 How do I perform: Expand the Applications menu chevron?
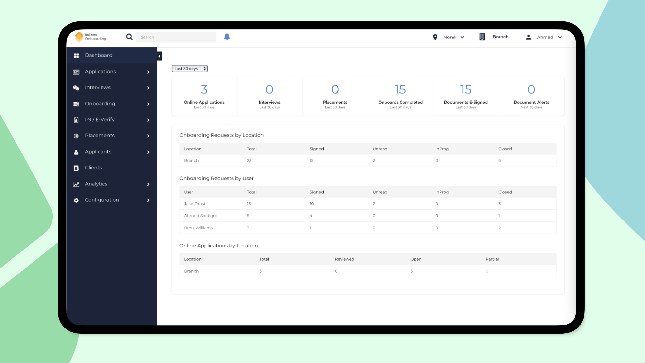(148, 72)
